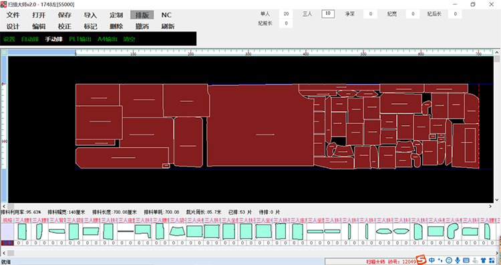The width and height of the screenshot is (501, 265).
Task: Click the 设置 option in the black toolbar
Action: (x=9, y=39)
